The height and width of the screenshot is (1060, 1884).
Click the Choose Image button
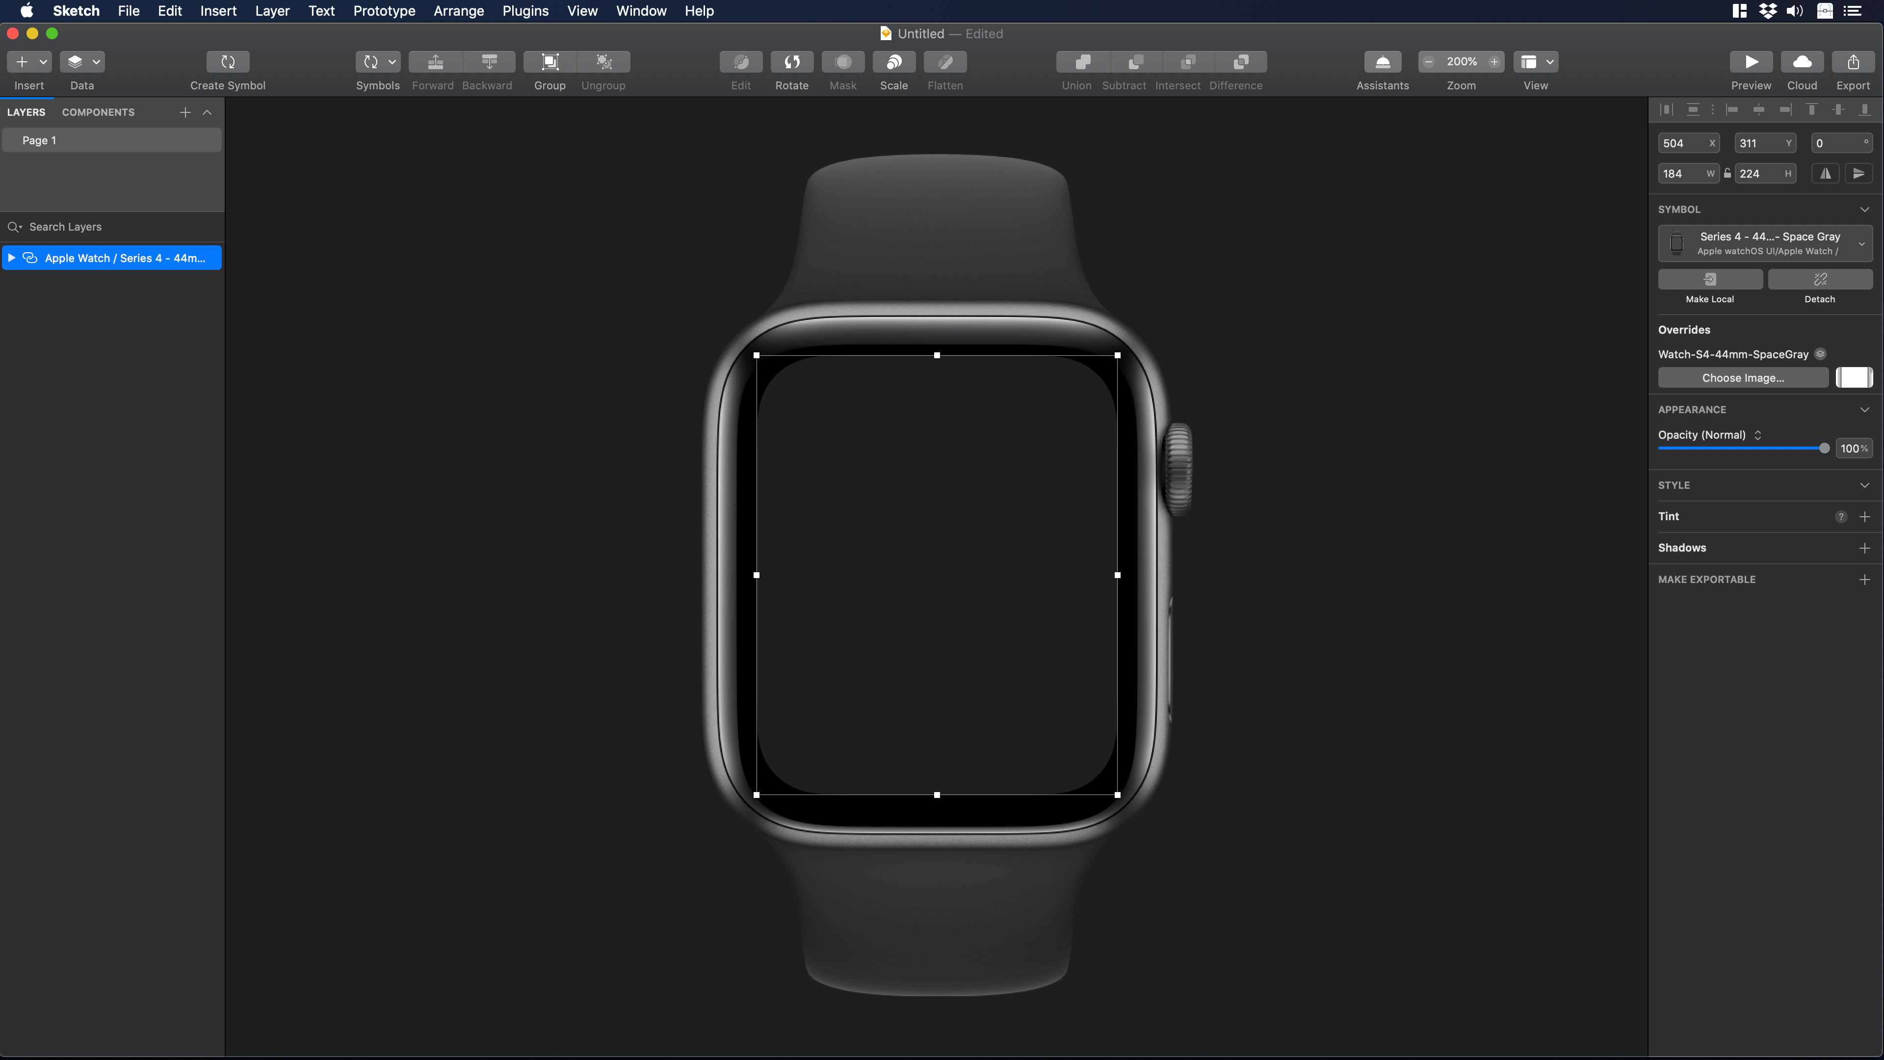coord(1743,377)
